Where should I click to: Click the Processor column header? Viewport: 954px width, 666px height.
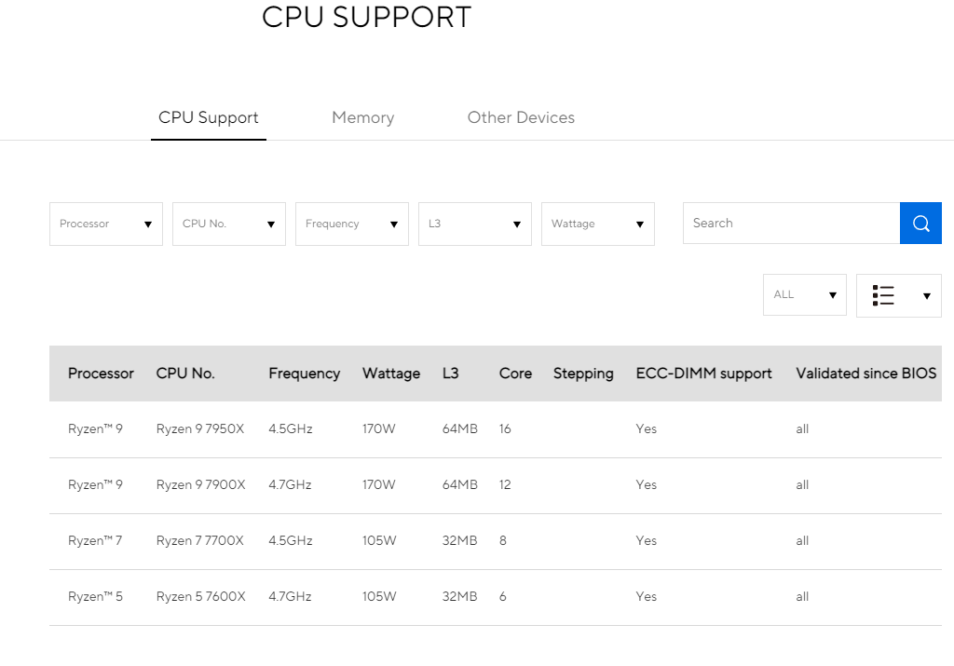[101, 374]
